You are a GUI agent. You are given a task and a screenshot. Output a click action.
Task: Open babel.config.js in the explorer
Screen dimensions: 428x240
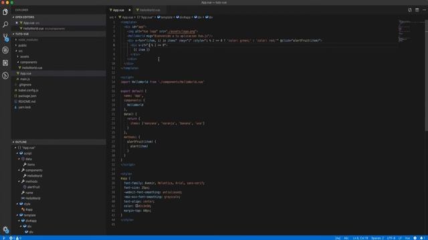[28, 91]
